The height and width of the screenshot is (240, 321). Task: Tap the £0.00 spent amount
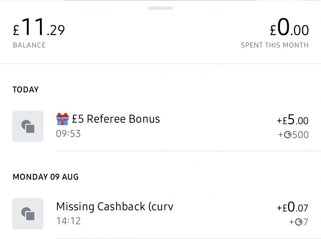point(289,29)
